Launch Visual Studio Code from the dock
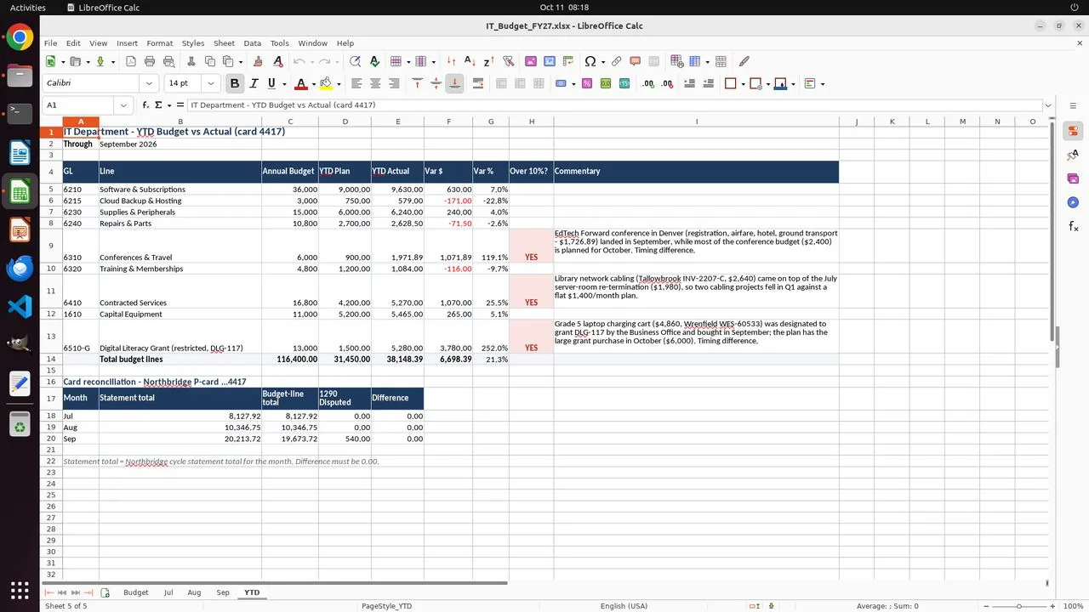The width and height of the screenshot is (1089, 612). point(20,306)
